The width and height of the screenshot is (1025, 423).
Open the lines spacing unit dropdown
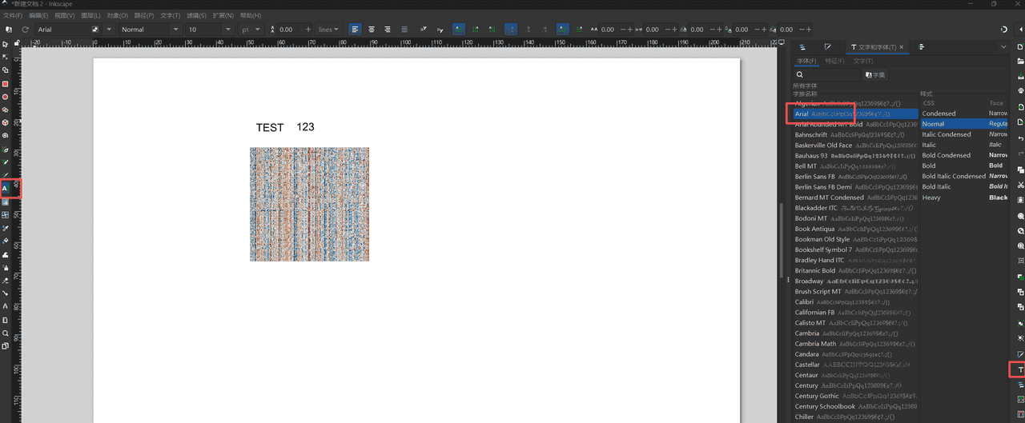point(328,30)
